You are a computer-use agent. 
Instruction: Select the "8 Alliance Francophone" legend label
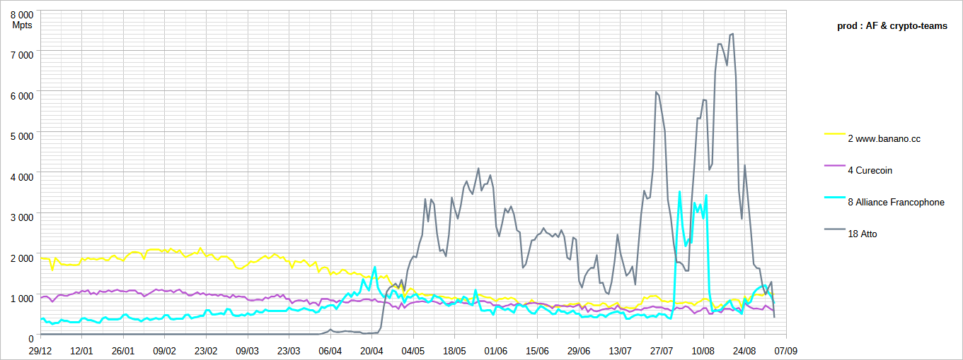click(896, 203)
